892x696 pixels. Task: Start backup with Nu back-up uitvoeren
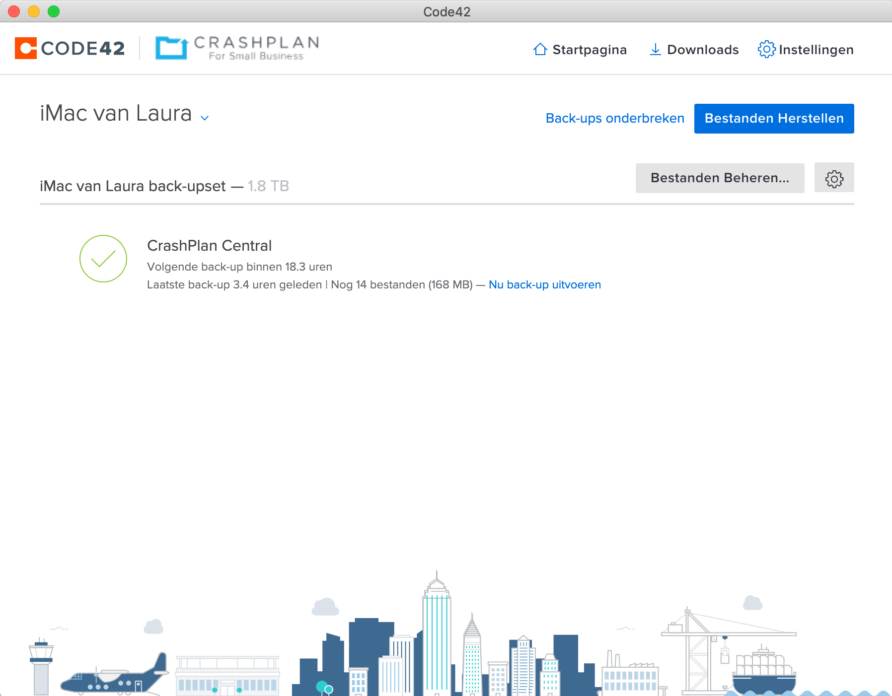[x=544, y=285]
